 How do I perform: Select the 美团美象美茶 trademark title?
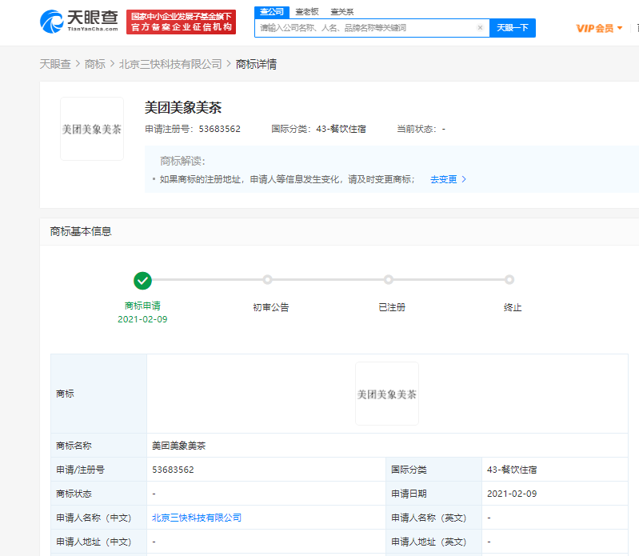click(x=183, y=108)
